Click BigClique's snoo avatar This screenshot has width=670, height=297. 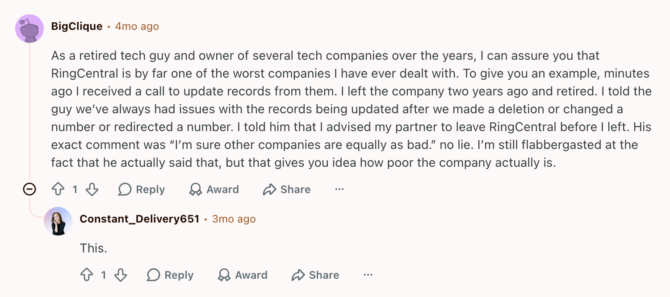tap(29, 29)
